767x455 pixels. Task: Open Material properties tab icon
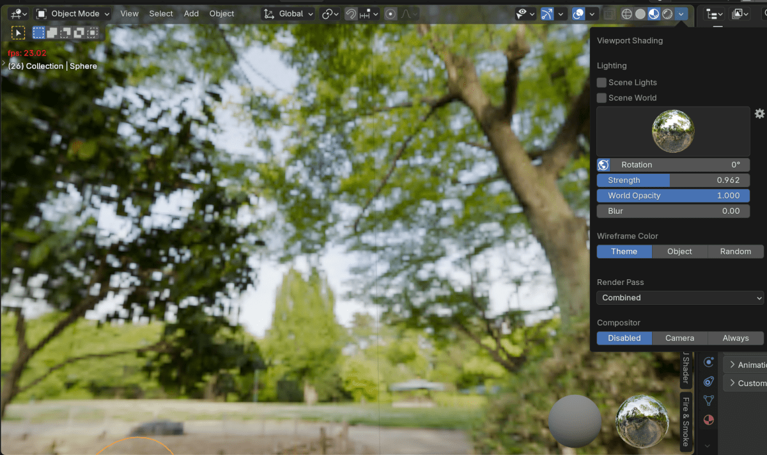click(x=708, y=420)
